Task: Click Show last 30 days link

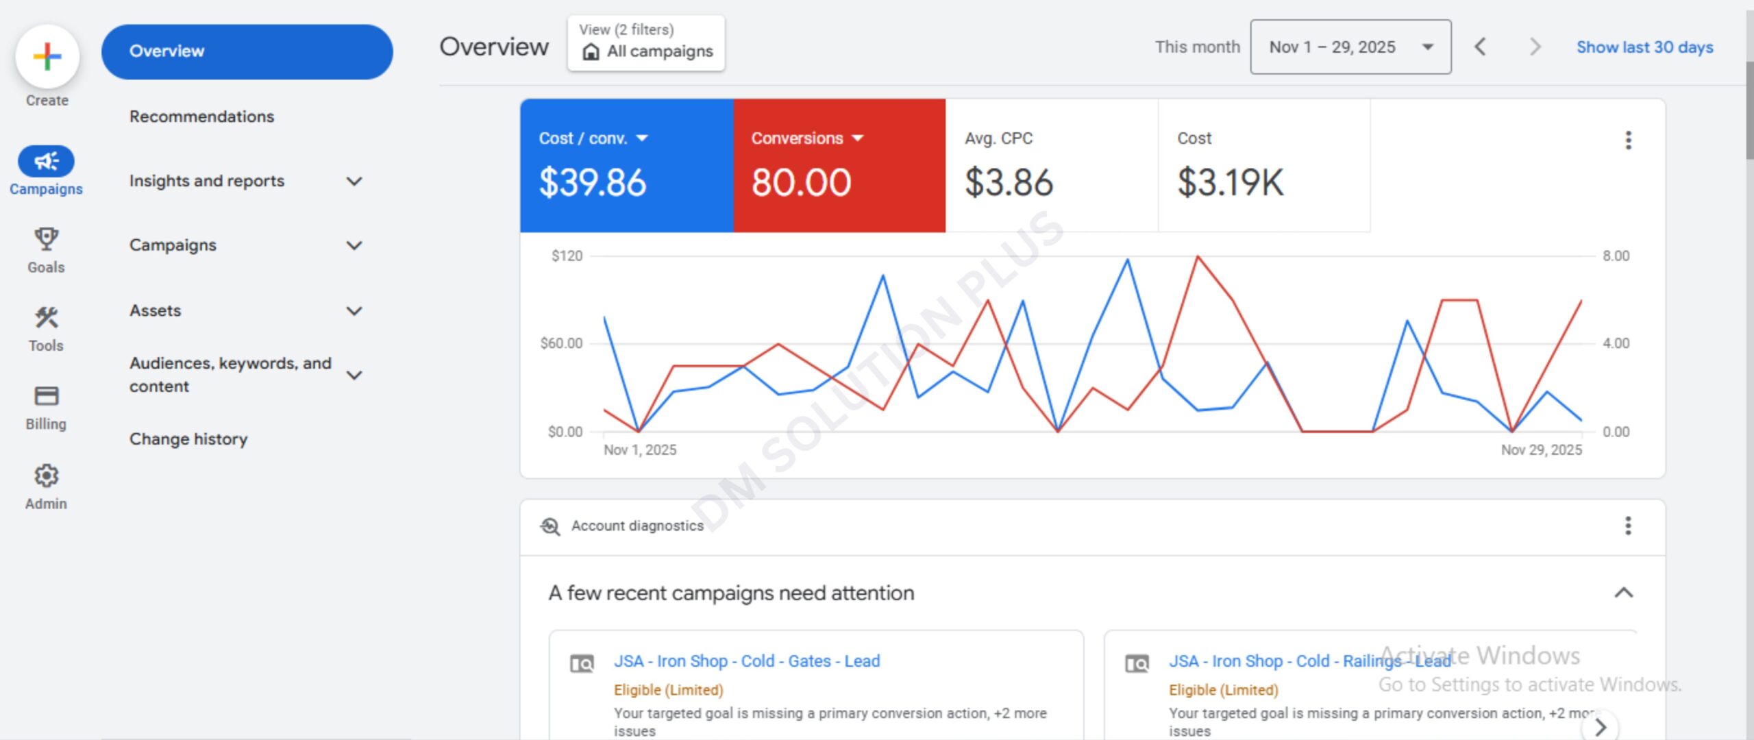Action: 1644,47
